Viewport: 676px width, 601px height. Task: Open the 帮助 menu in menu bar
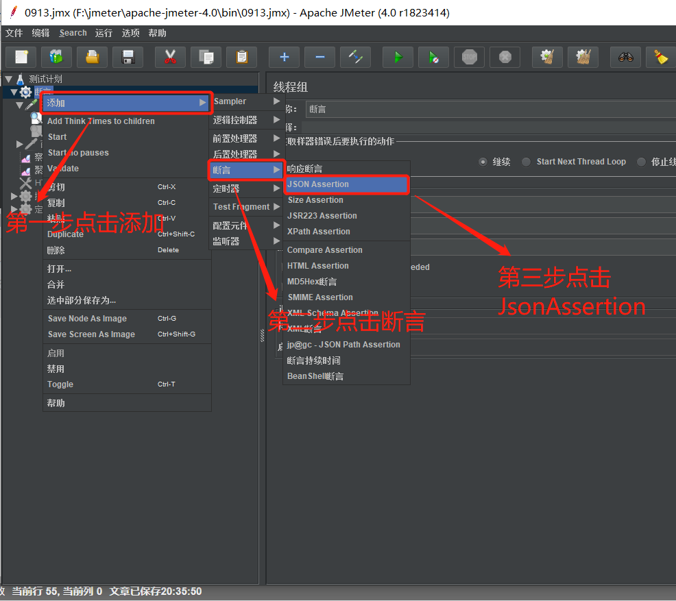157,33
